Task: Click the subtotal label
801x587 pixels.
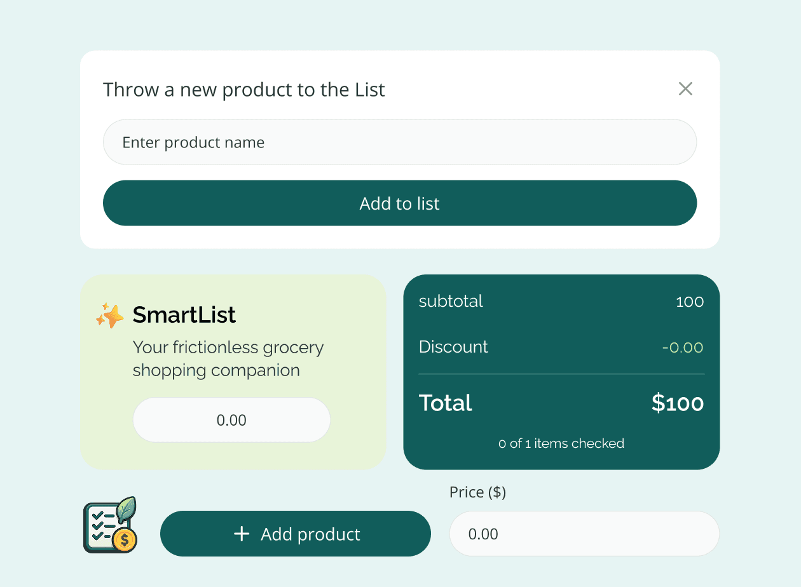Action: click(451, 301)
